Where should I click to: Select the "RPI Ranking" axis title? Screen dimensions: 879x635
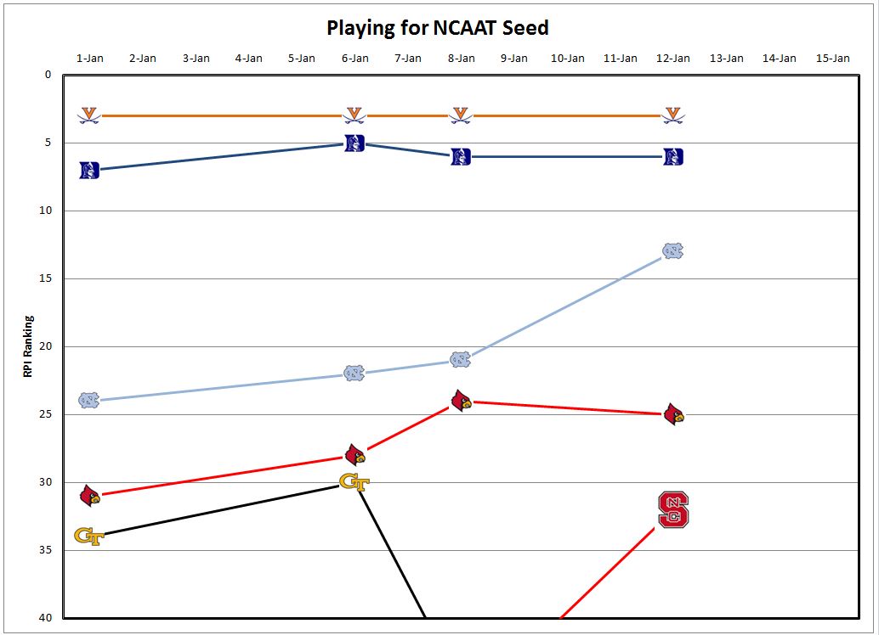pyautogui.click(x=28, y=346)
